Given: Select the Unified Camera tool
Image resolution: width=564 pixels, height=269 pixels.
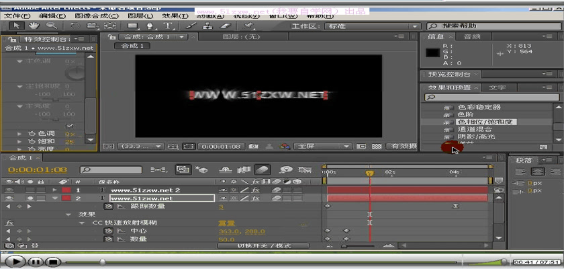Looking at the screenshot, I should tap(93, 26).
